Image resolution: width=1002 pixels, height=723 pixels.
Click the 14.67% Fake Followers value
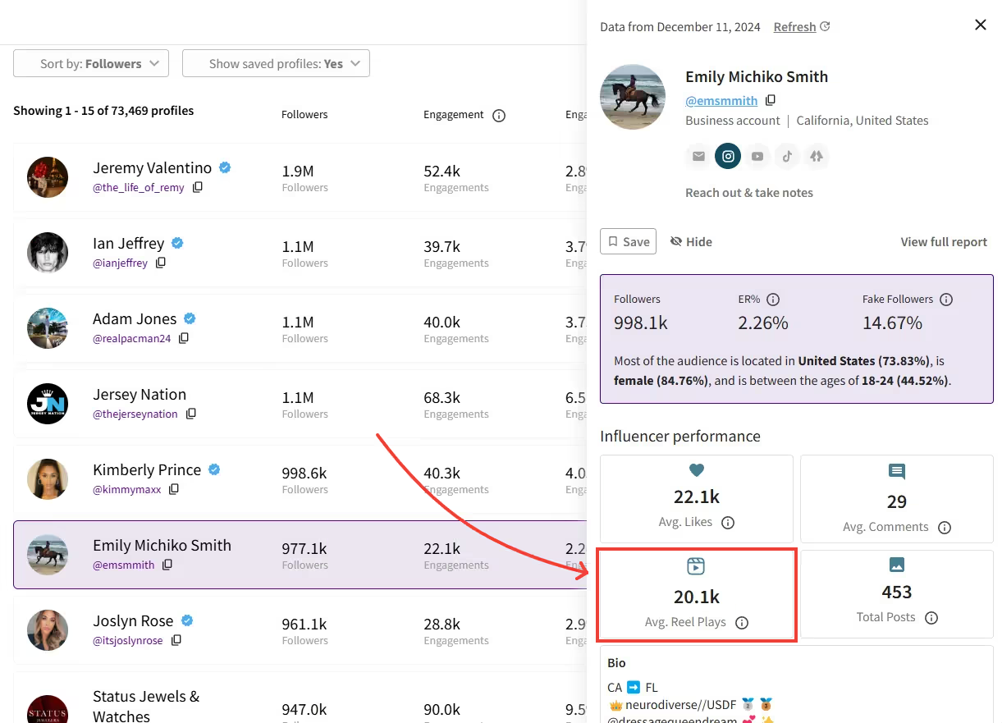point(892,323)
